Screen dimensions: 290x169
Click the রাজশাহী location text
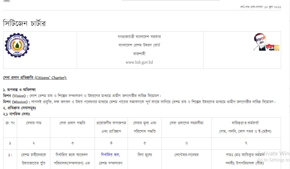(x=139, y=54)
